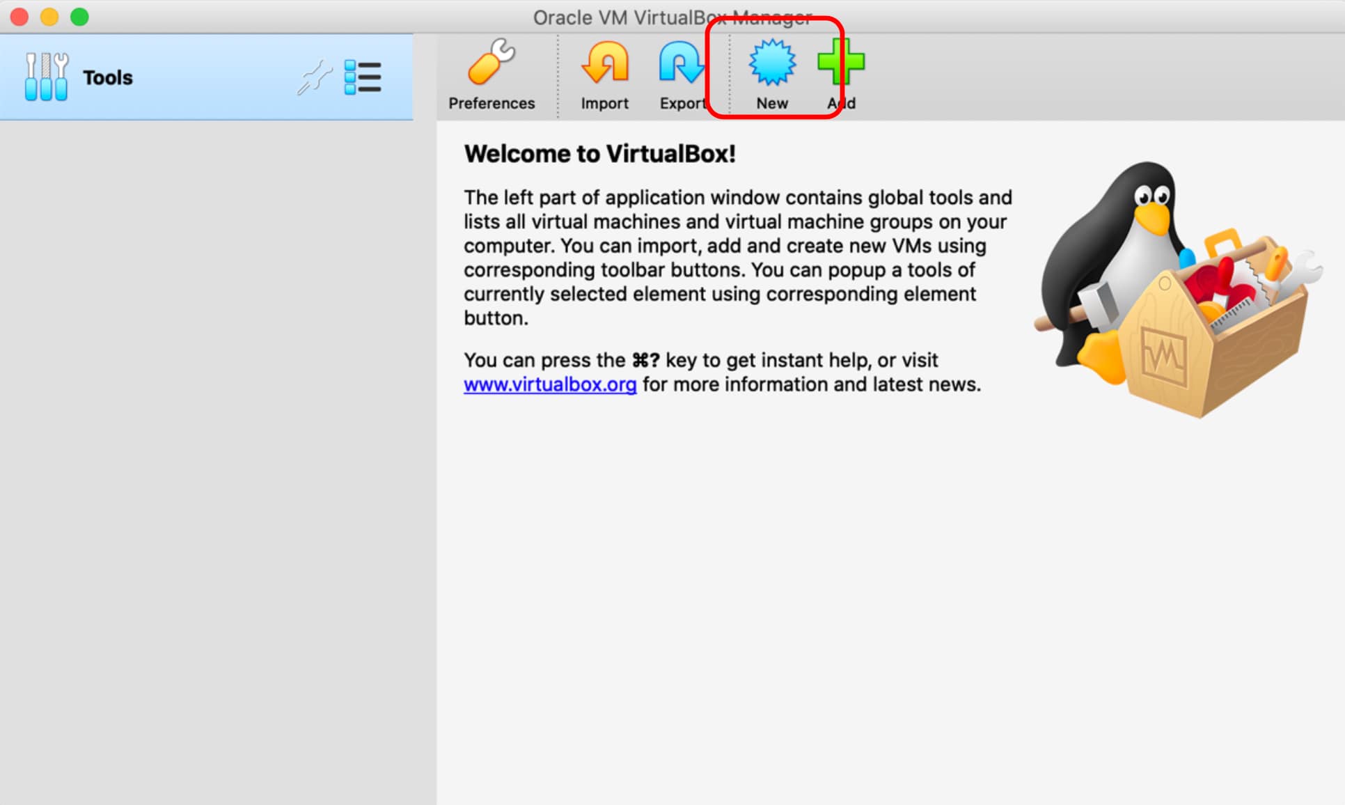The height and width of the screenshot is (805, 1345).
Task: Maximize the window with the green button
Action: coord(80,17)
